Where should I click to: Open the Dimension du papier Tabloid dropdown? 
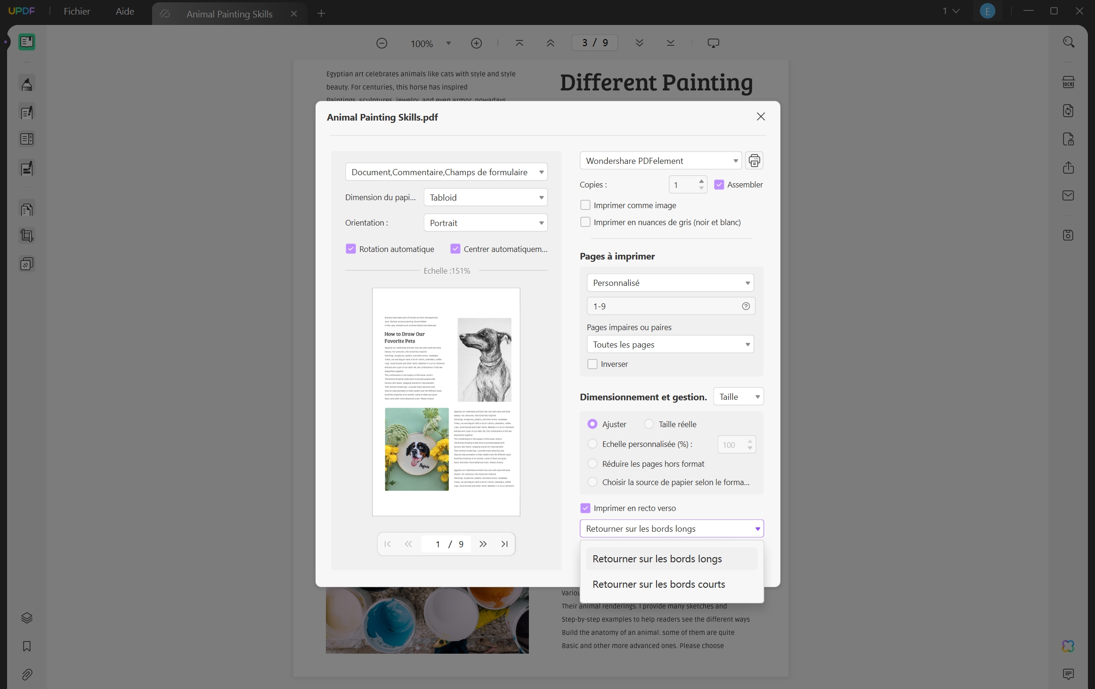coord(485,197)
